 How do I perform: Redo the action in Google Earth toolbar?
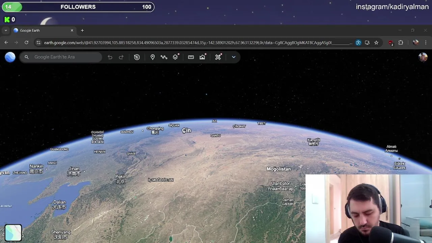pos(121,57)
